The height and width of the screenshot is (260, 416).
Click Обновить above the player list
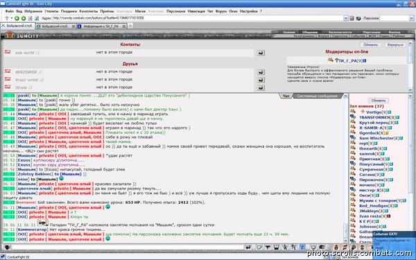coord(379,101)
